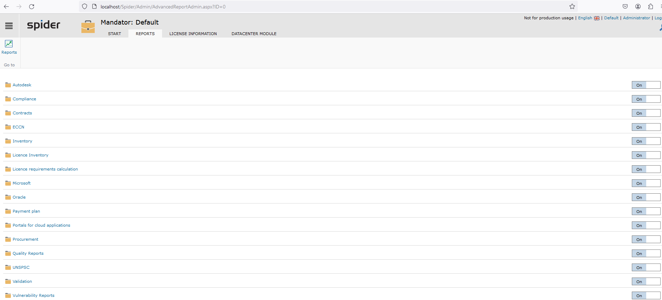Screen dimensions: 662x300
Task: Toggle the Microsoft report folder off
Action: [x=646, y=183]
